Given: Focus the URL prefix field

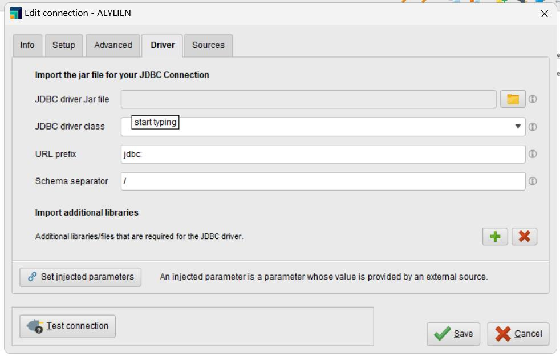Looking at the screenshot, I should pos(323,154).
